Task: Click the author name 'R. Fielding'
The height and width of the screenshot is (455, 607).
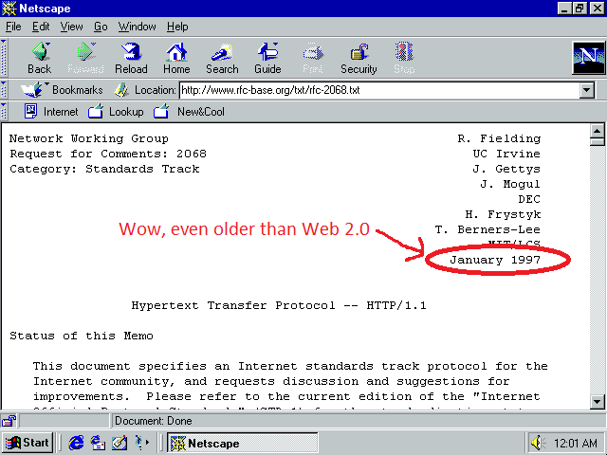Action: tap(499, 138)
